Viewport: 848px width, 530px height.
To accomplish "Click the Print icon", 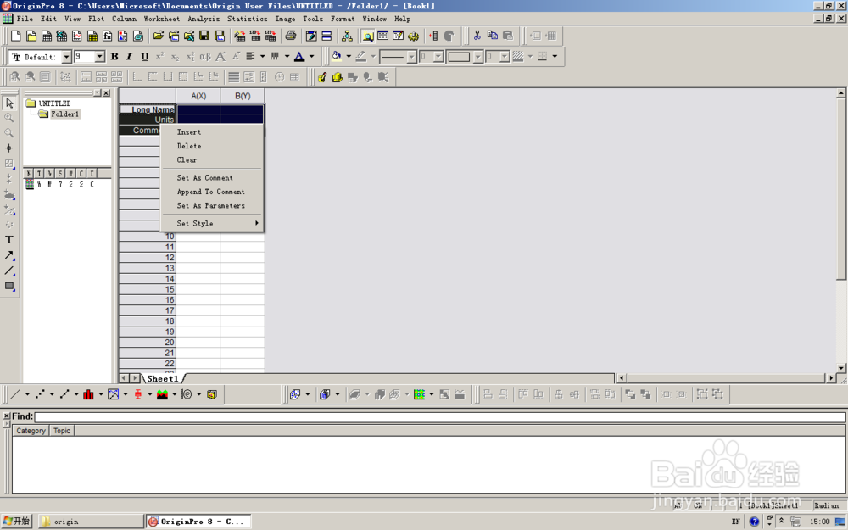I will [x=290, y=36].
